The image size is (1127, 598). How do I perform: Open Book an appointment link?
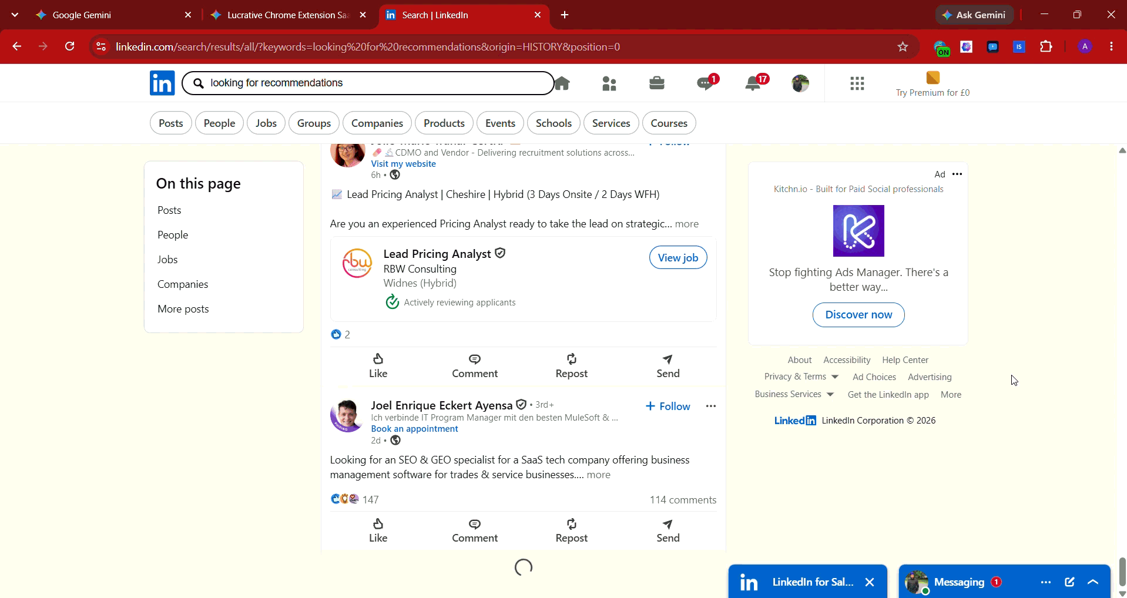(x=414, y=429)
